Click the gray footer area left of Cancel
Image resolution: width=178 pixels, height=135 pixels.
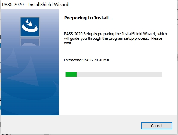pyautogui.click(x=71, y=125)
